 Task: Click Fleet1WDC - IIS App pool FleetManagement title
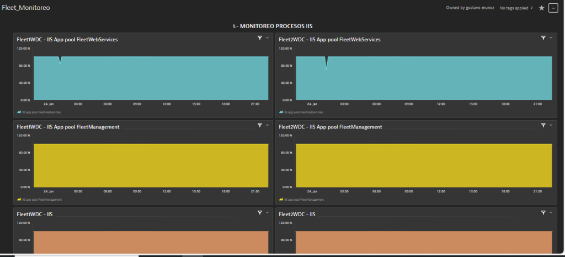[68, 127]
